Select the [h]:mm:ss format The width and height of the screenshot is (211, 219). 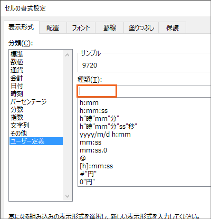[x=97, y=166]
